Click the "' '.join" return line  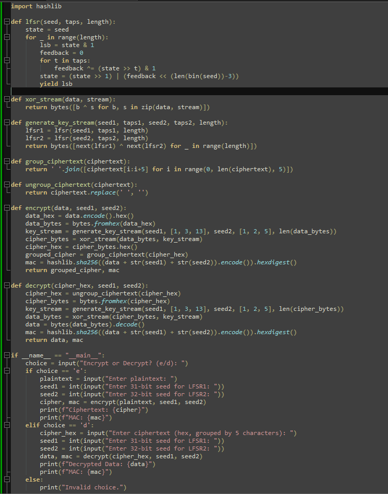coord(159,169)
